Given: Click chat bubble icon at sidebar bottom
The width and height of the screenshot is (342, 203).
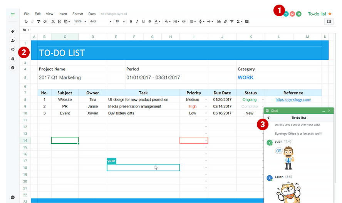Looking at the screenshot, I should [13, 197].
